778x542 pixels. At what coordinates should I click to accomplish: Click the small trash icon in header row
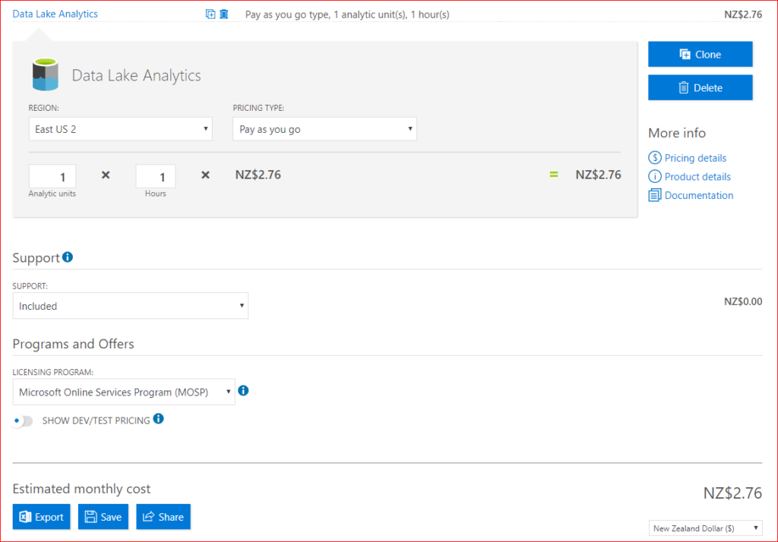pyautogui.click(x=224, y=14)
